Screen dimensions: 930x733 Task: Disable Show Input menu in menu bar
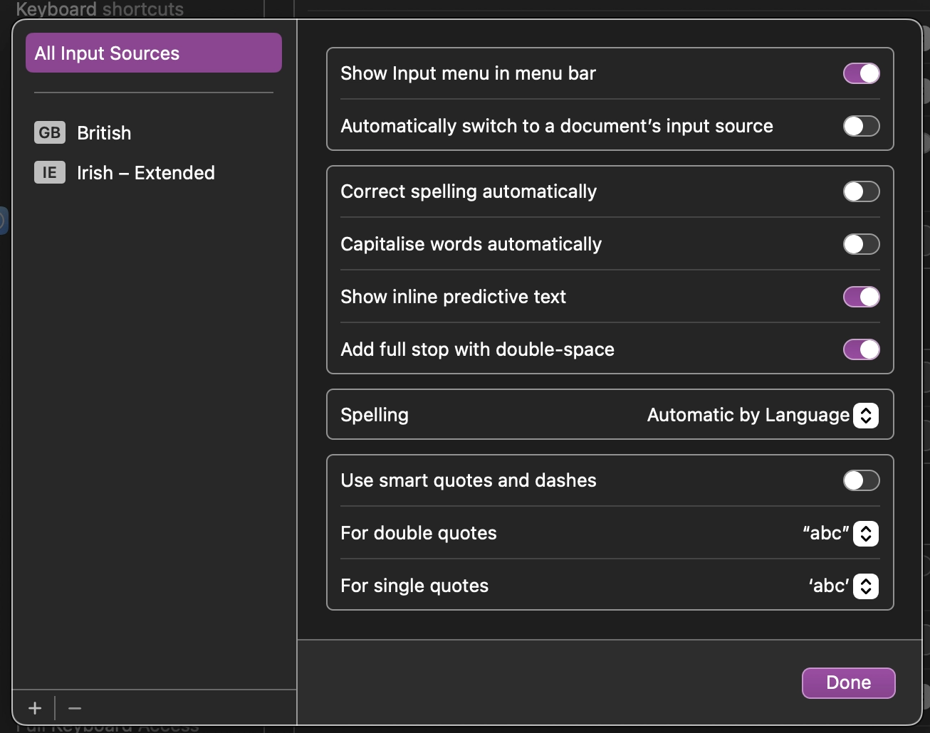coord(862,73)
